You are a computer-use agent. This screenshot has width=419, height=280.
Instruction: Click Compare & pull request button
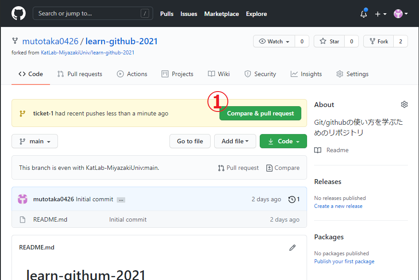coord(260,113)
